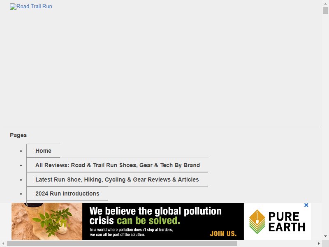Open the Road Trail Run logo link
This screenshot has height=247, width=329.
click(31, 7)
